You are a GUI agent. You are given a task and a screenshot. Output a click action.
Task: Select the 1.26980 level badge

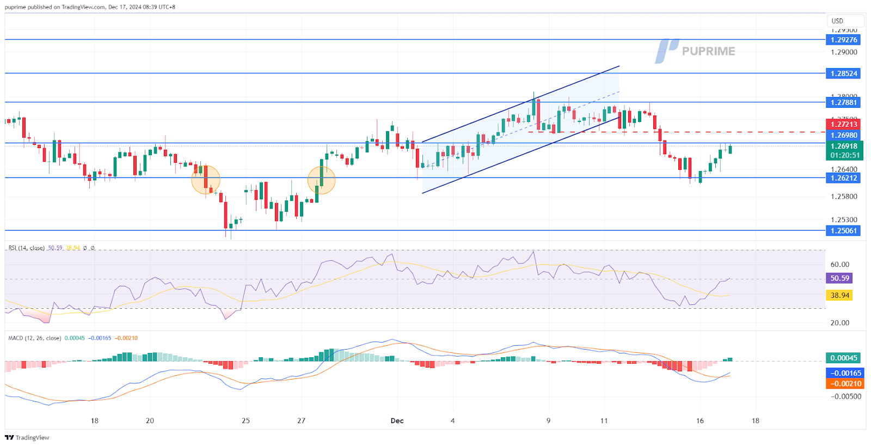coord(843,135)
